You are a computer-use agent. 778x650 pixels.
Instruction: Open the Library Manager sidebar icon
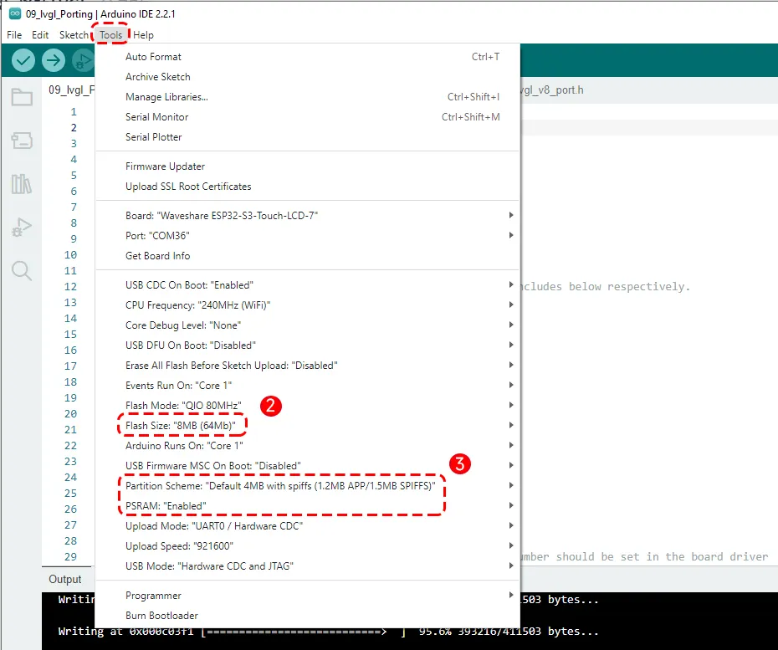coord(22,184)
